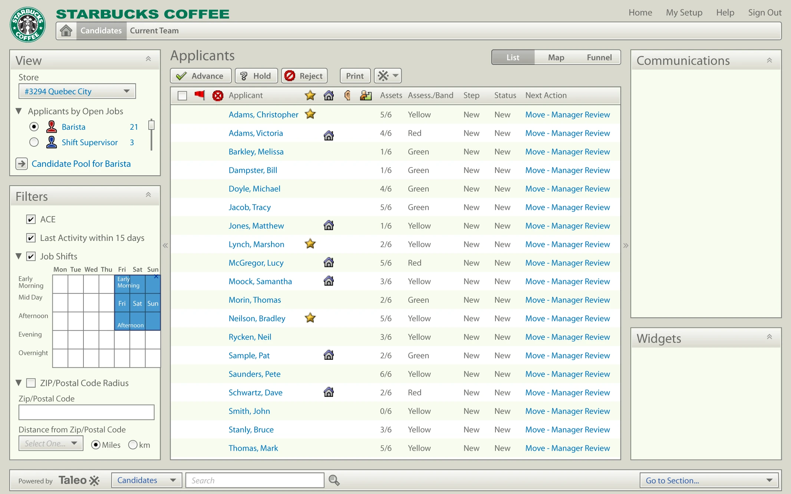Image resolution: width=791 pixels, height=494 pixels.
Task: Click the magnifier search icon in footer
Action: click(334, 480)
